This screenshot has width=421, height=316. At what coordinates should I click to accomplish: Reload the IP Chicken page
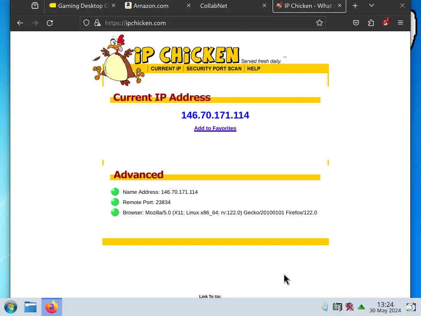pyautogui.click(x=50, y=23)
